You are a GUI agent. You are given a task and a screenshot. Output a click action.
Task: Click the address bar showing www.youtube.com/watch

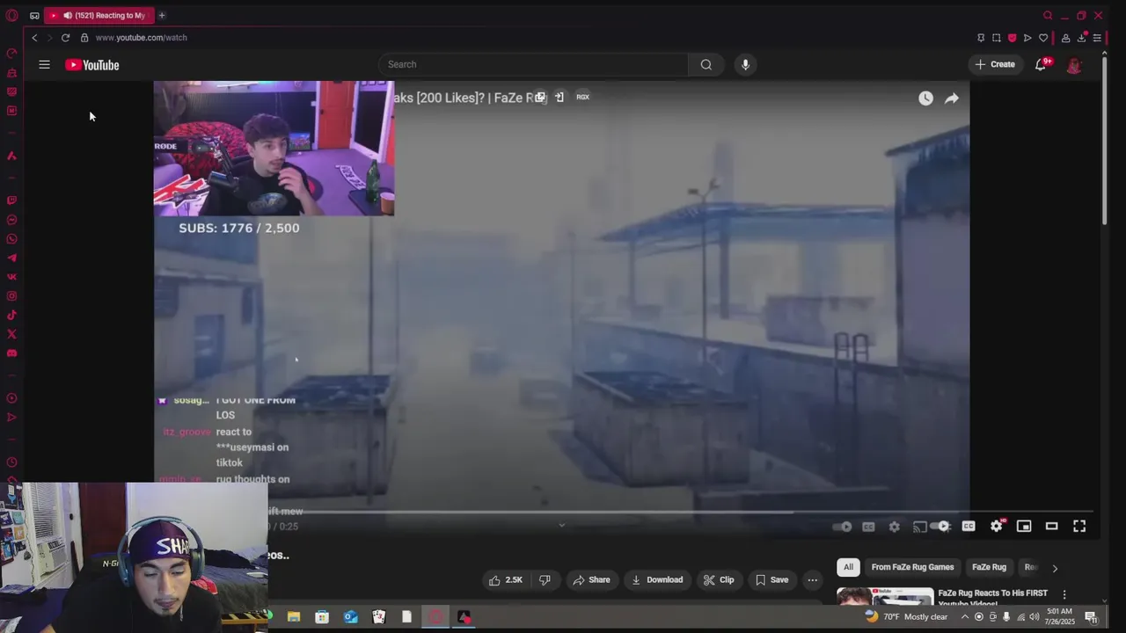[x=141, y=38]
